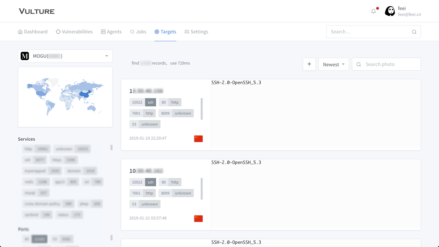439x247 pixels.
Task: Select 7001 http tag in first card
Action: tap(142, 113)
